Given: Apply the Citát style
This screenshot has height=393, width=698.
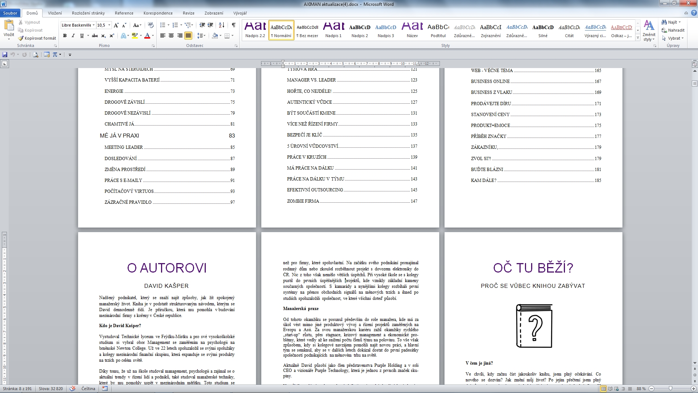Looking at the screenshot, I should tap(569, 30).
